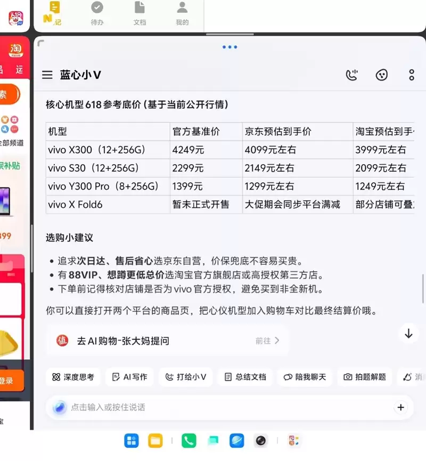Open the yellow file manager in dock
The height and width of the screenshot is (461, 426).
click(x=155, y=441)
